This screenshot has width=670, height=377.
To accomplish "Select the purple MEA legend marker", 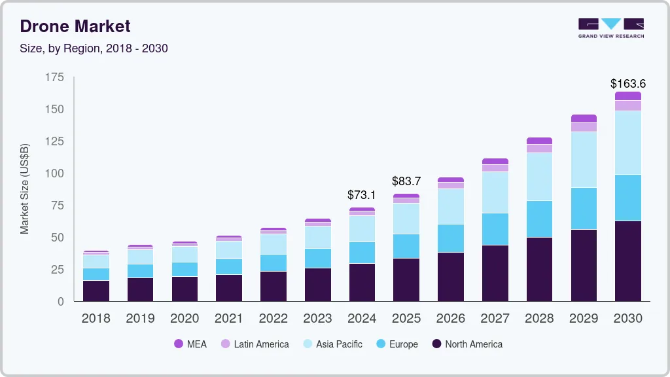I will [x=178, y=344].
